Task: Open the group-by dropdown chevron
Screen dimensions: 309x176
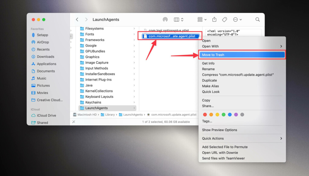Action: 205,20
